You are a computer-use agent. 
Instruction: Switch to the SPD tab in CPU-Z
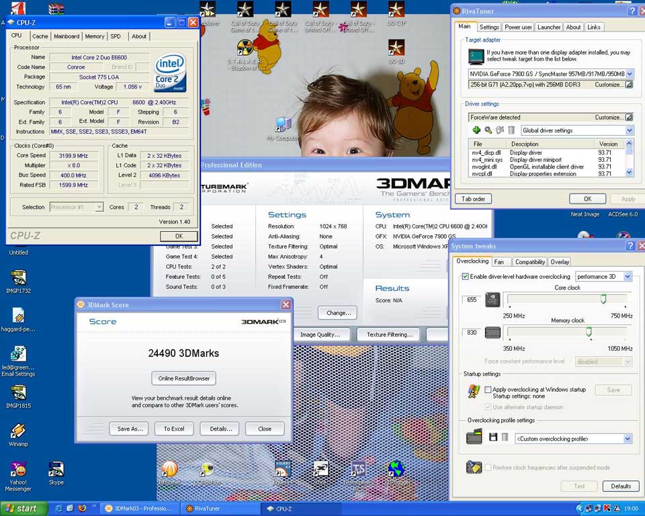pyautogui.click(x=116, y=36)
